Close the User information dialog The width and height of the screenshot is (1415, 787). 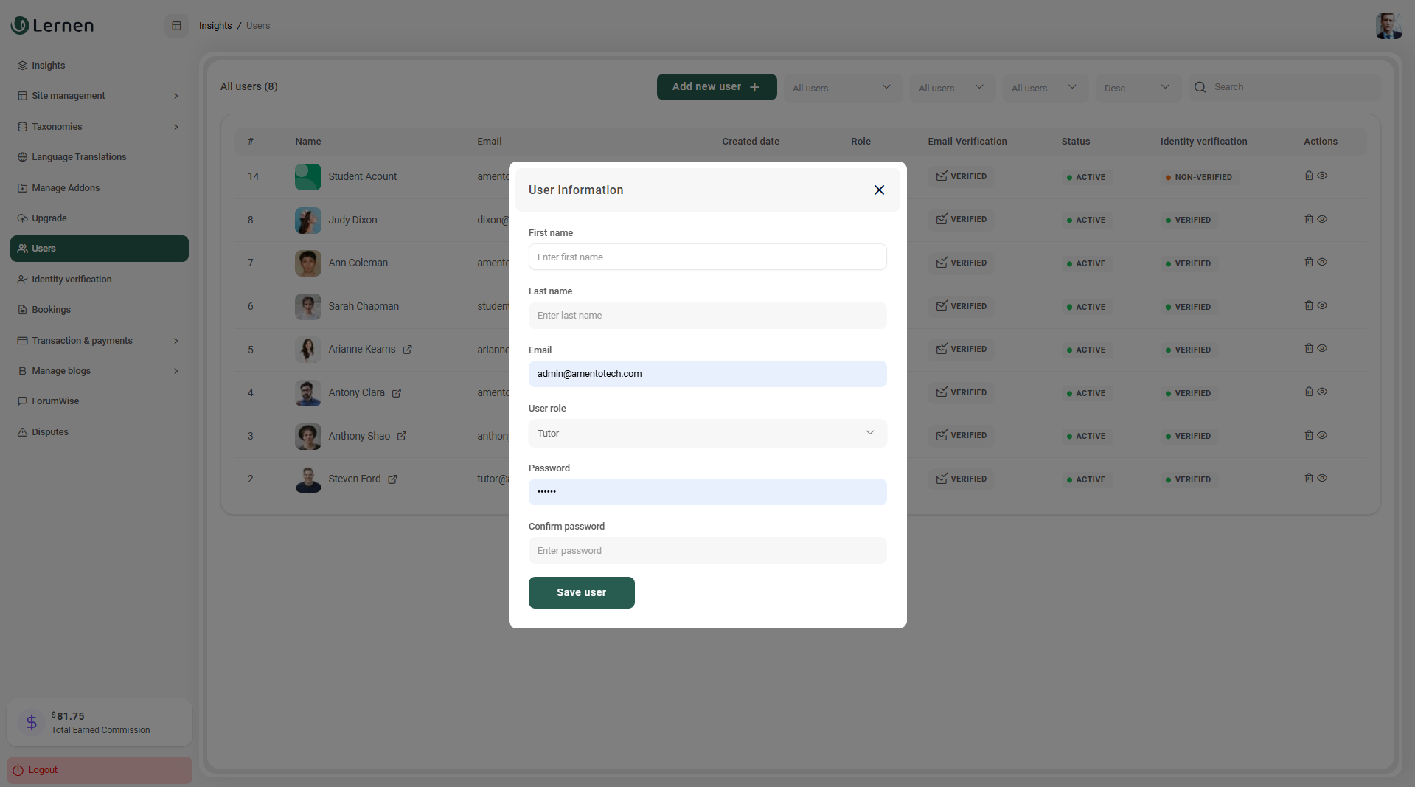coord(879,190)
